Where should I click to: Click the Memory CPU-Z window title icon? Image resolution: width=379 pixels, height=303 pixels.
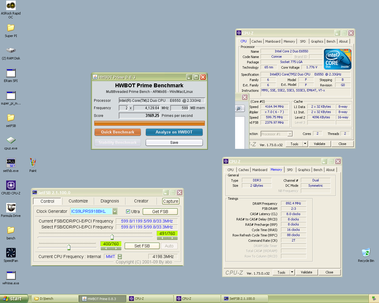pos(226,161)
